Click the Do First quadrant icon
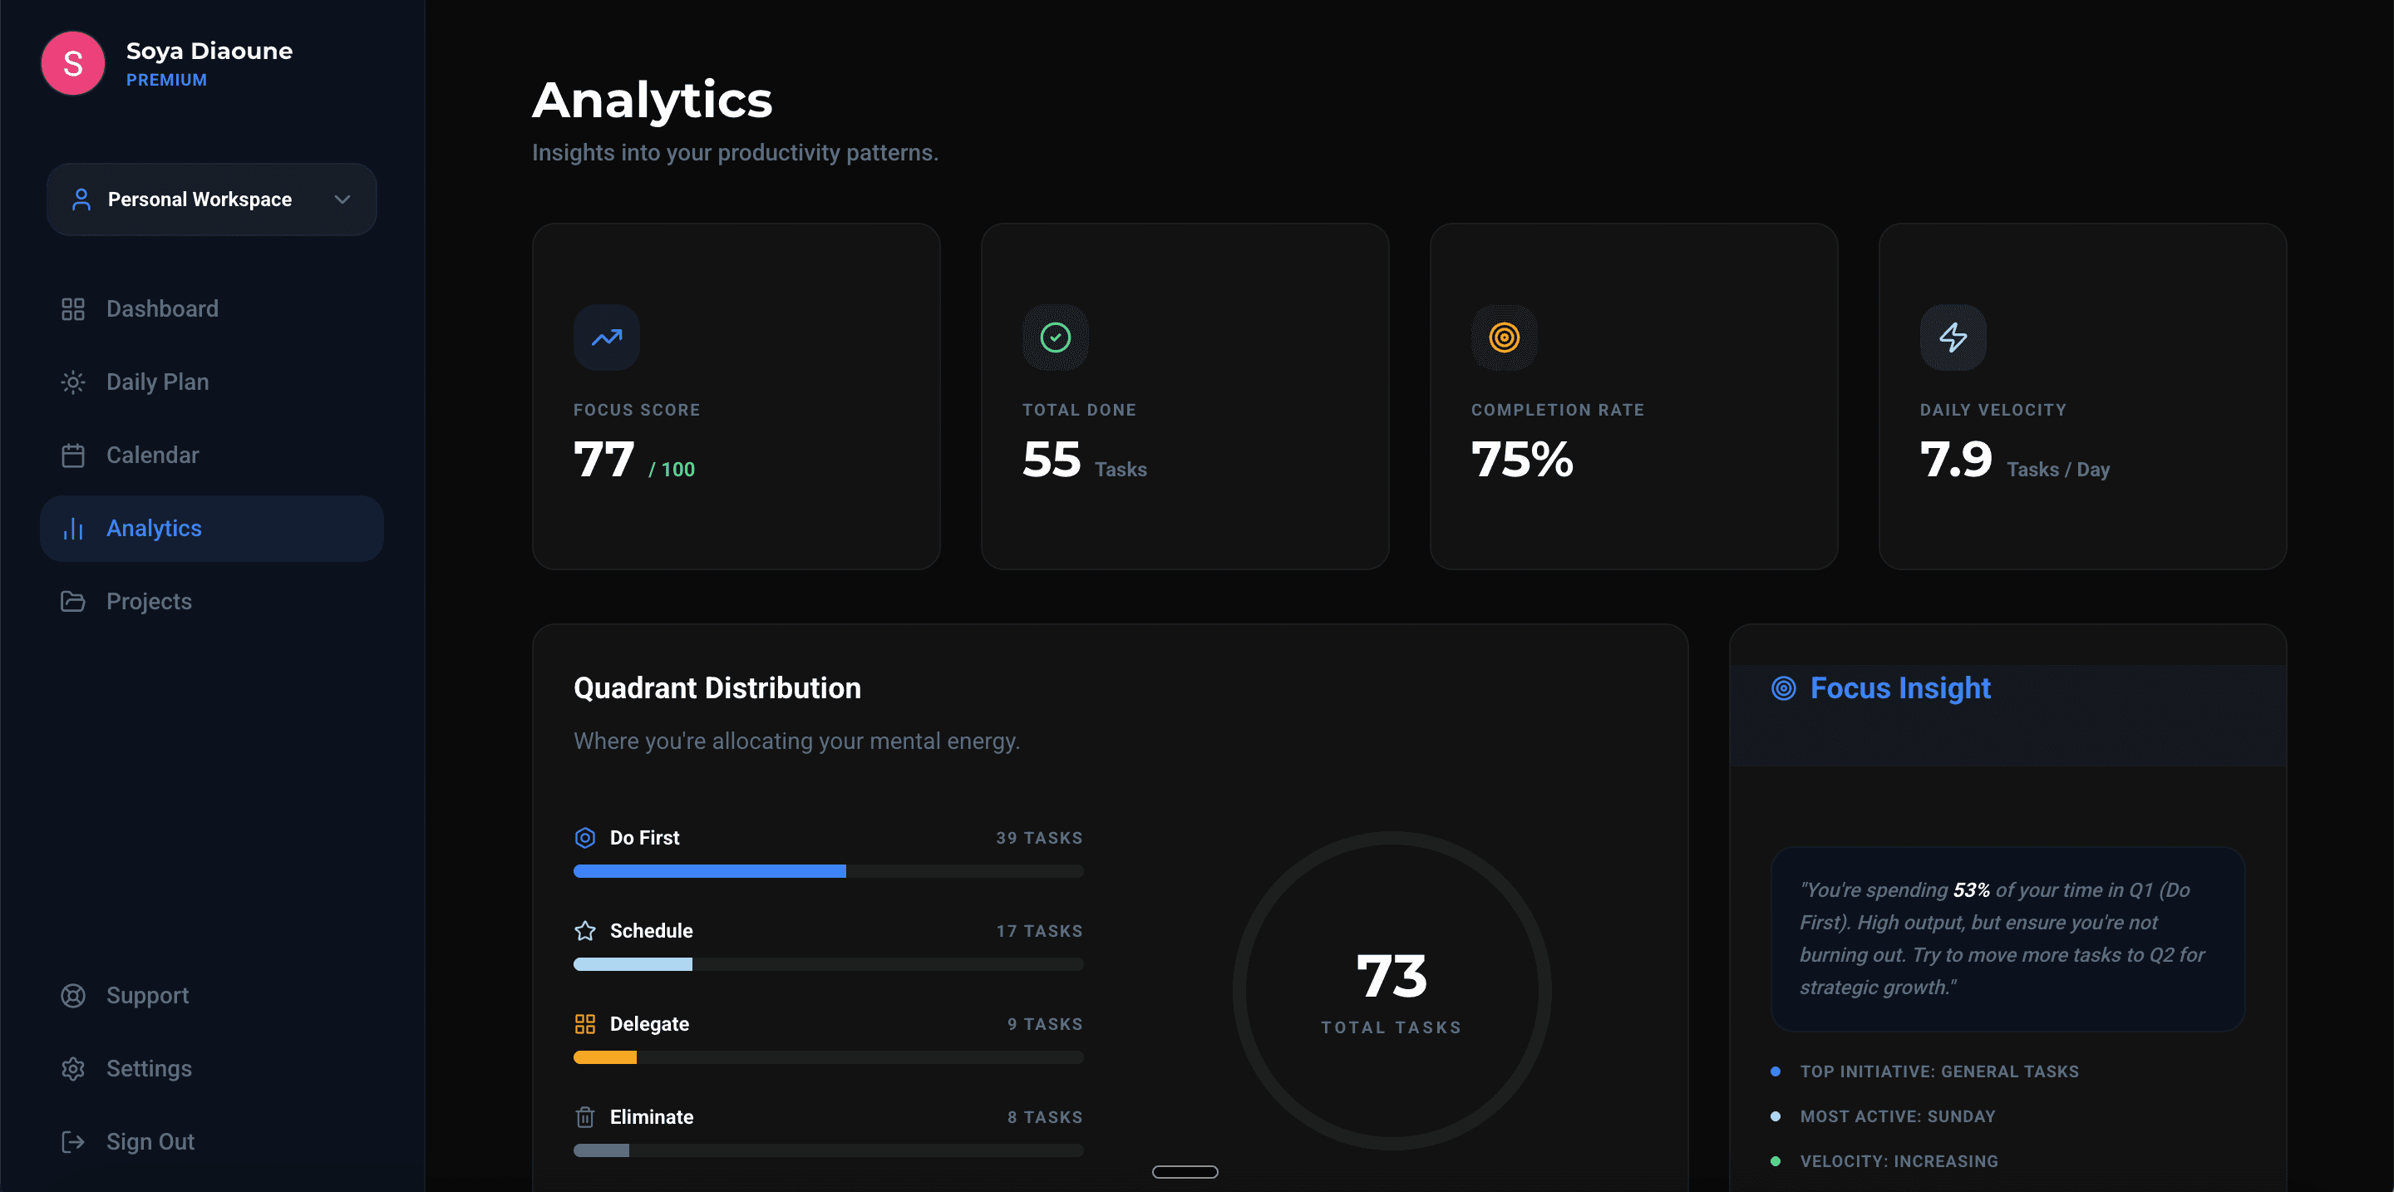This screenshot has height=1192, width=2394. [x=584, y=838]
